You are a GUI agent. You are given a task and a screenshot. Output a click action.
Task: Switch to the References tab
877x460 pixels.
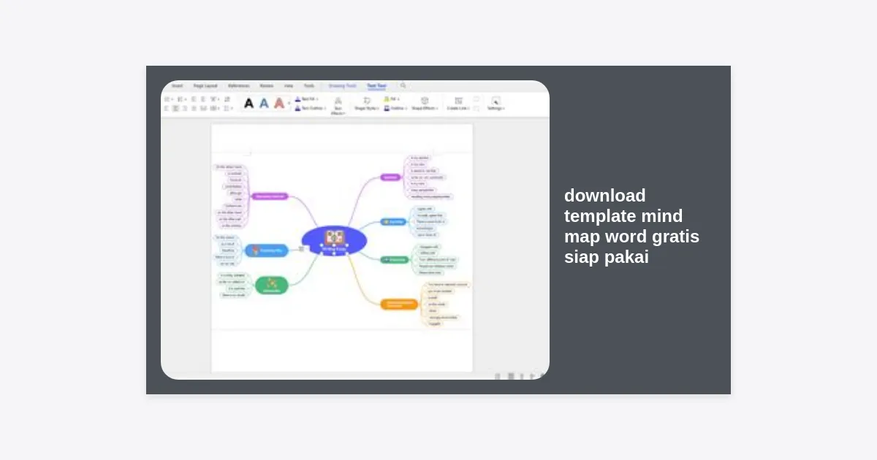(x=238, y=85)
